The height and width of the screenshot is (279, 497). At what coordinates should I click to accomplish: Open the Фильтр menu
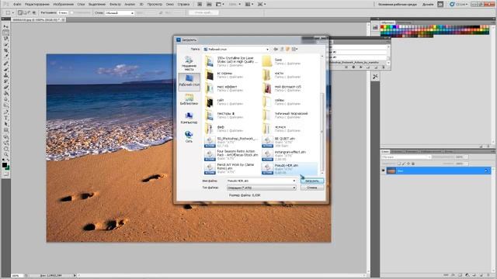115,5
